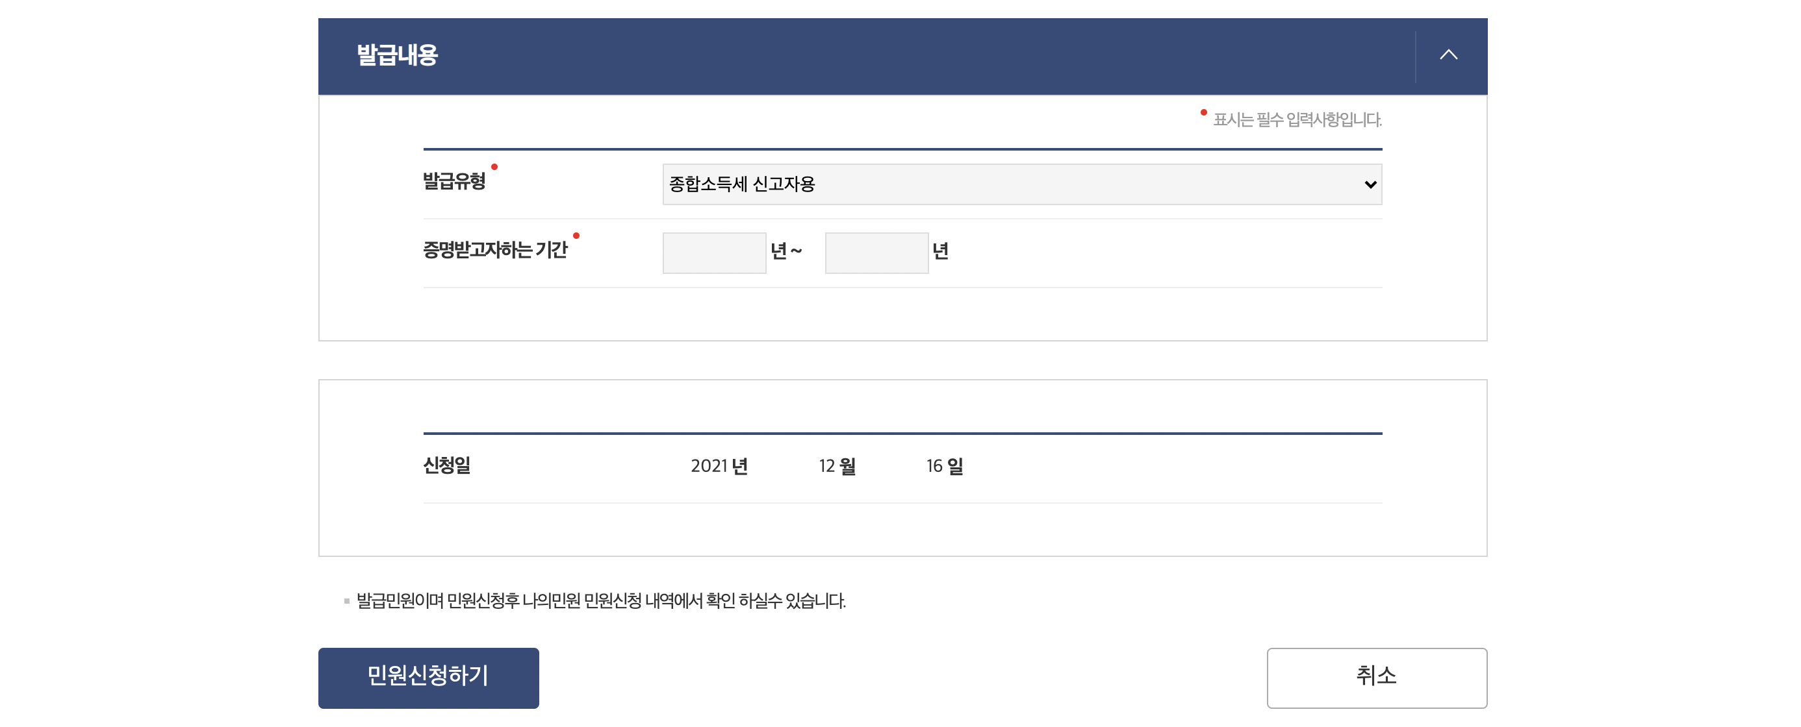
Task: Open the 발급유형 dropdown list
Action: [x=1021, y=184]
